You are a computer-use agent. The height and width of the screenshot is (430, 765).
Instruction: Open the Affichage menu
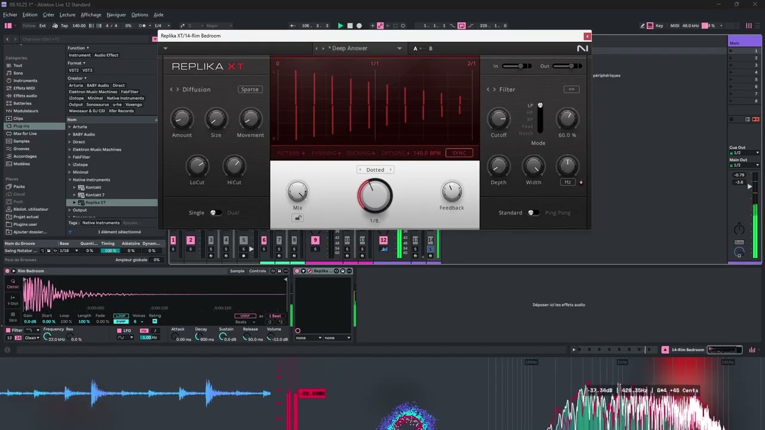(91, 15)
